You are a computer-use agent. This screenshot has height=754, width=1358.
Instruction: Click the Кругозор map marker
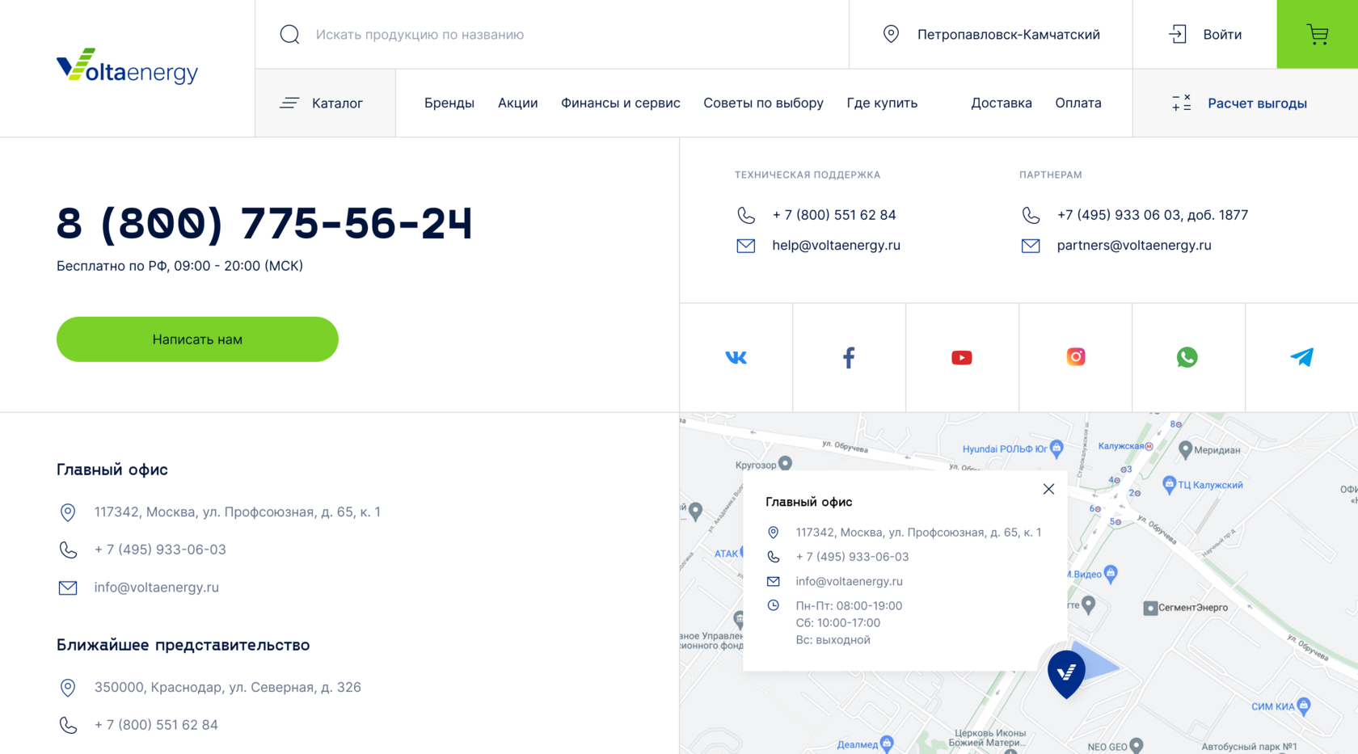click(x=785, y=464)
